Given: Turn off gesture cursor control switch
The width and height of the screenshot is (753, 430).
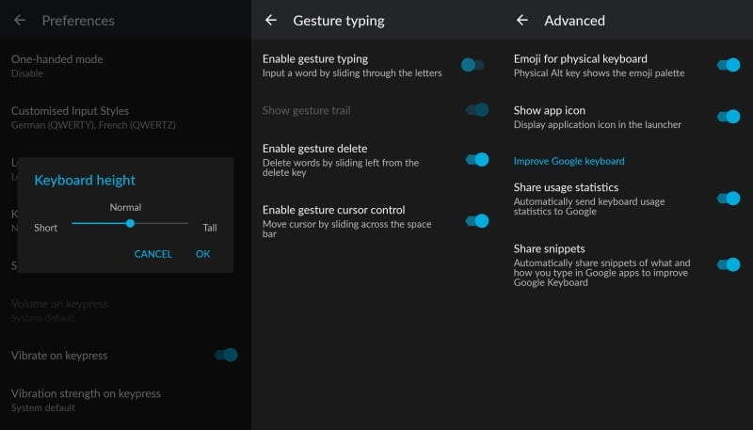Looking at the screenshot, I should point(477,221).
